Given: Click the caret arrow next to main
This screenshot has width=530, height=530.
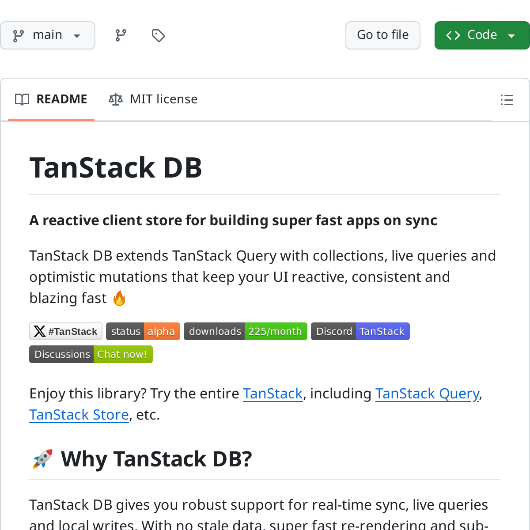Looking at the screenshot, I should click(x=76, y=36).
